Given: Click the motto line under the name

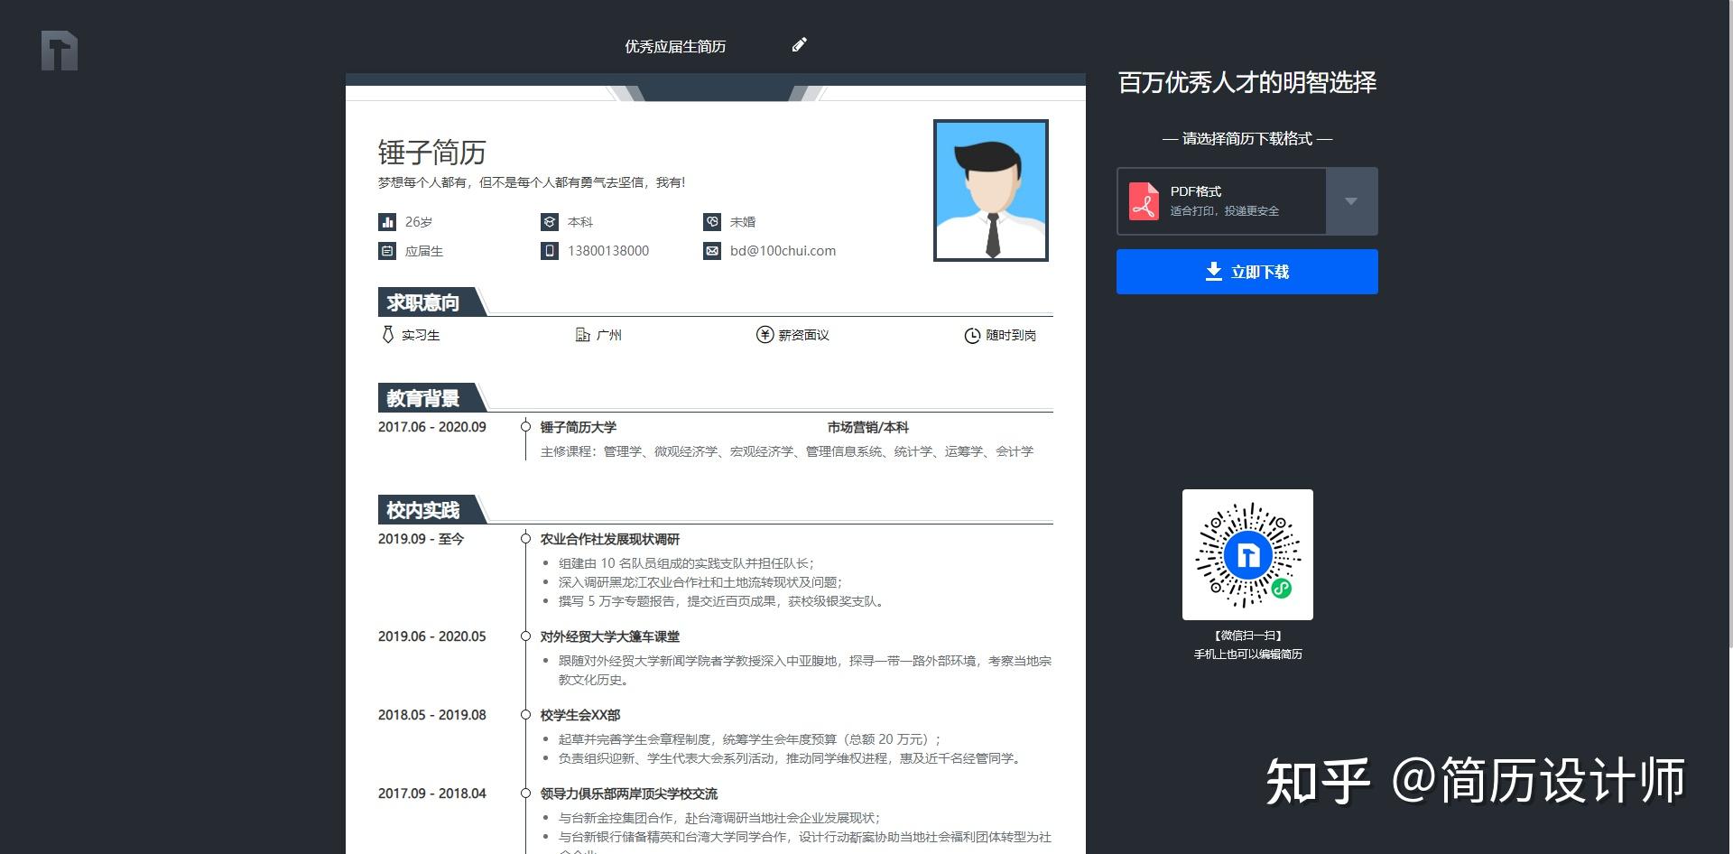Looking at the screenshot, I should point(532,182).
